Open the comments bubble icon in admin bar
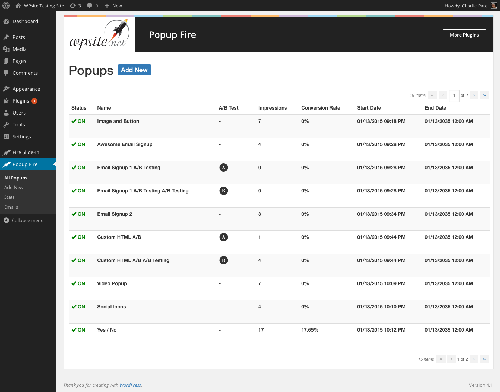The height and width of the screenshot is (392, 500). [90, 6]
